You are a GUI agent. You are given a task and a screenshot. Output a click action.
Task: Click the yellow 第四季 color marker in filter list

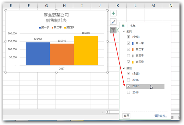click(x=133, y=62)
